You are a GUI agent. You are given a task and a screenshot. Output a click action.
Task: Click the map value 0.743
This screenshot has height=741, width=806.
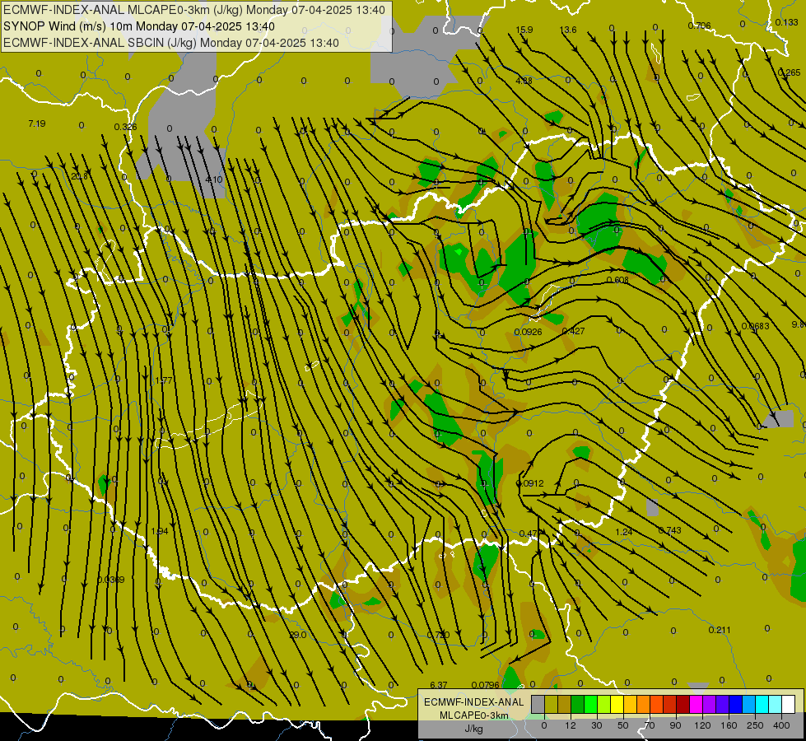tap(670, 530)
